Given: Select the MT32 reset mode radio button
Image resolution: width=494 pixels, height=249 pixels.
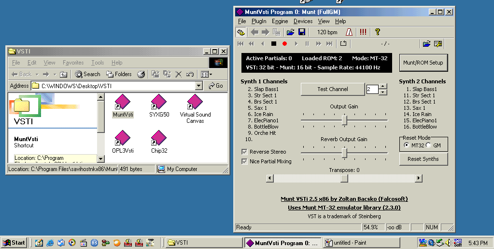Looking at the screenshot, I should tap(407, 145).
